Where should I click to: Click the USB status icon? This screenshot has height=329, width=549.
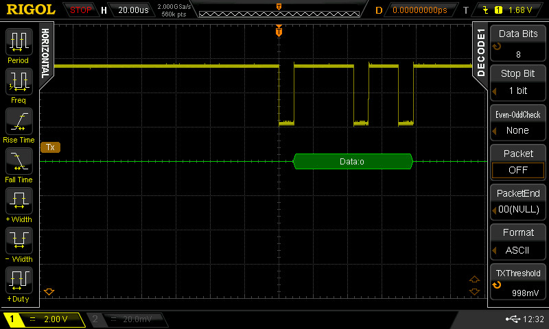[512, 319]
